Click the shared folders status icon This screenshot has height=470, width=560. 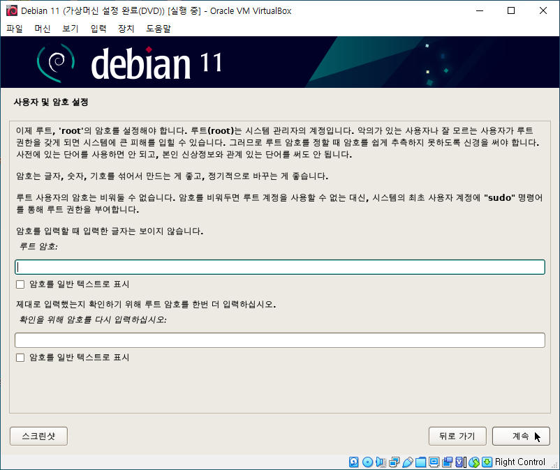coord(421,462)
